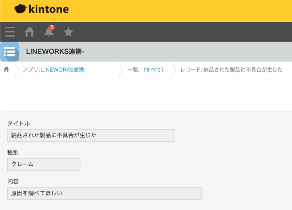The image size is (292, 210).
Task: Open notifications via the bell icon
Action: tap(48, 33)
